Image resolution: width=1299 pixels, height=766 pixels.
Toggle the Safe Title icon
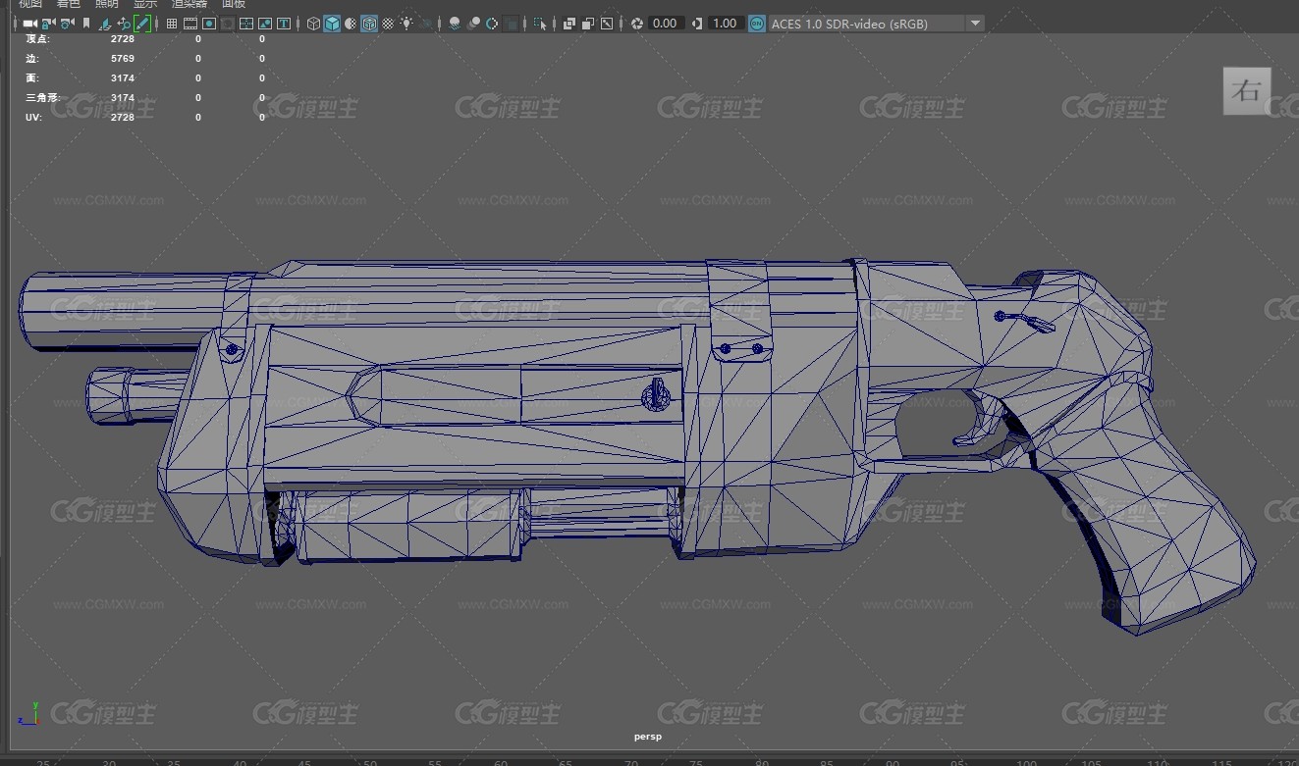point(284,24)
